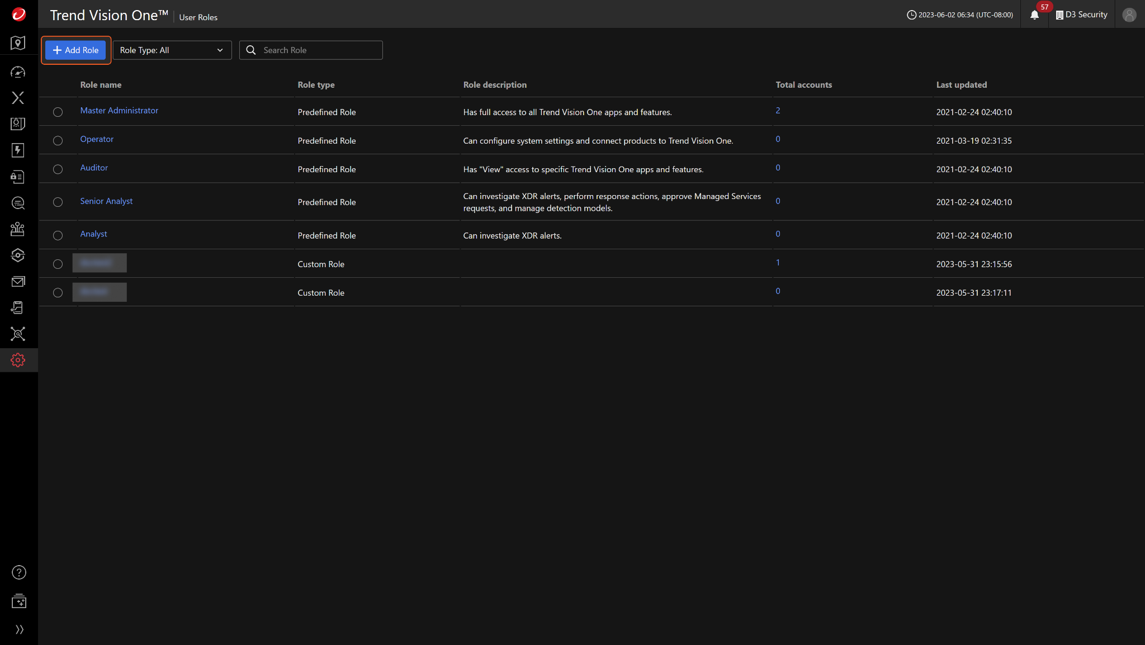Click the Last updated column header
This screenshot has width=1145, height=645.
[961, 85]
